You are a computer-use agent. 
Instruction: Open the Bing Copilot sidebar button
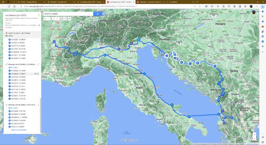[x=262, y=6]
